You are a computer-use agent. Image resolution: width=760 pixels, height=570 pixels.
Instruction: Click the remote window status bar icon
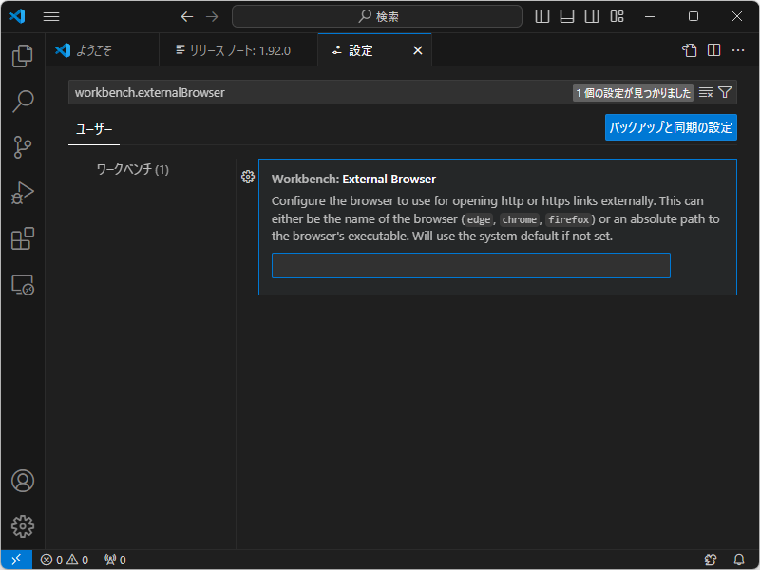[x=16, y=560]
